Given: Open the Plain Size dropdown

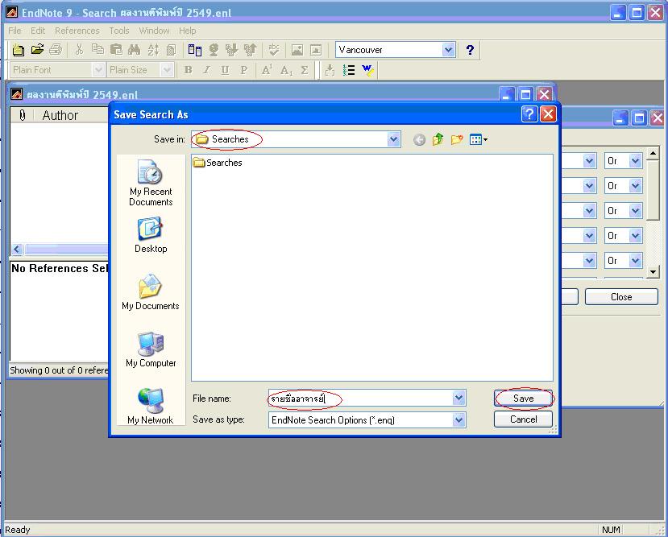Looking at the screenshot, I should tap(168, 70).
